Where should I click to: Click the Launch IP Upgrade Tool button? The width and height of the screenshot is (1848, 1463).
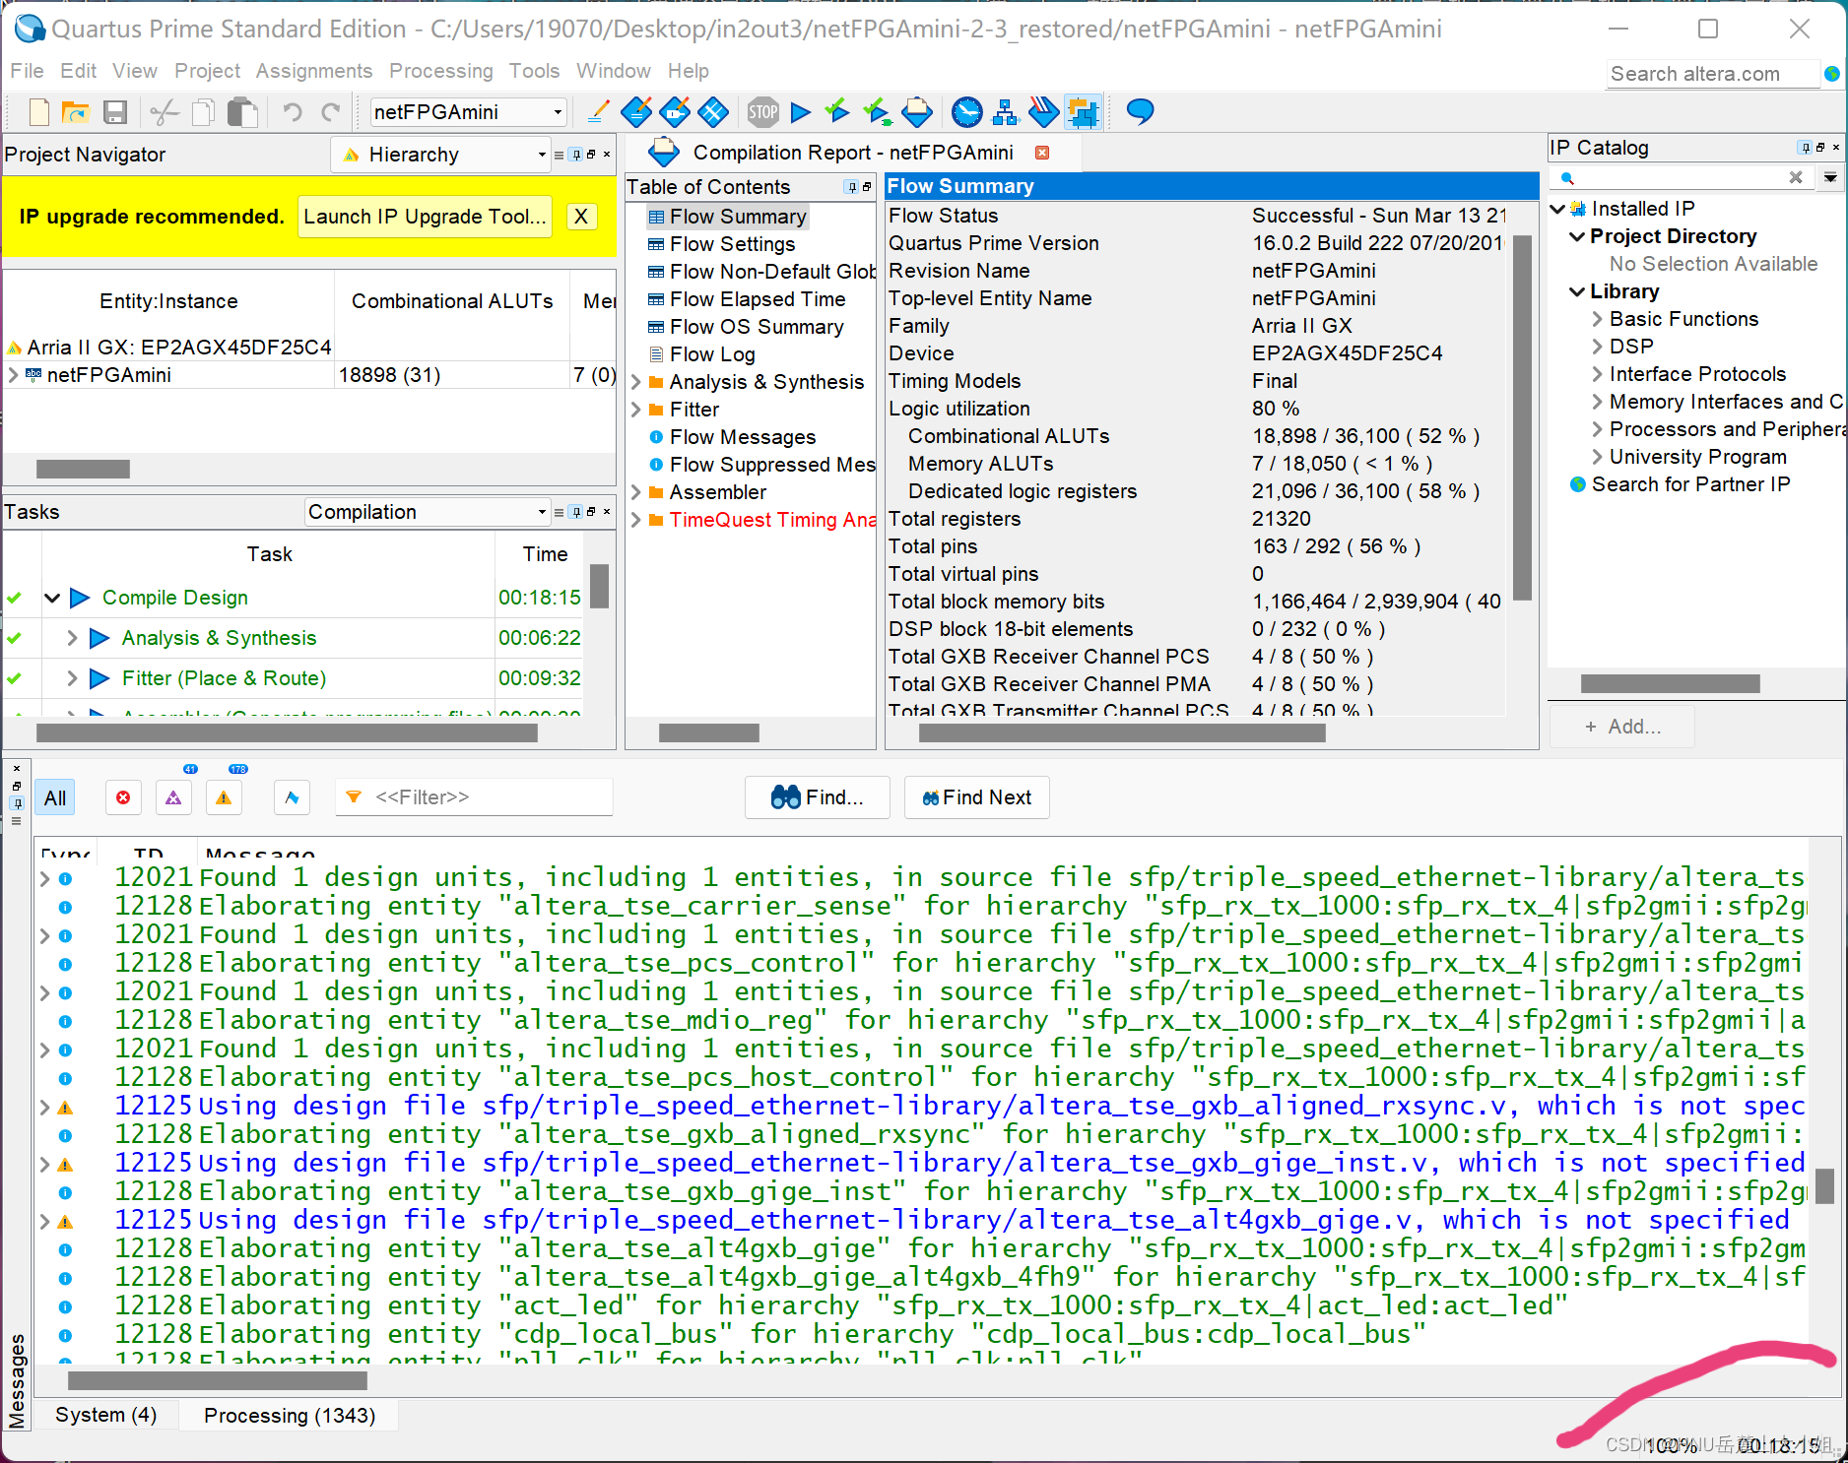click(x=425, y=217)
